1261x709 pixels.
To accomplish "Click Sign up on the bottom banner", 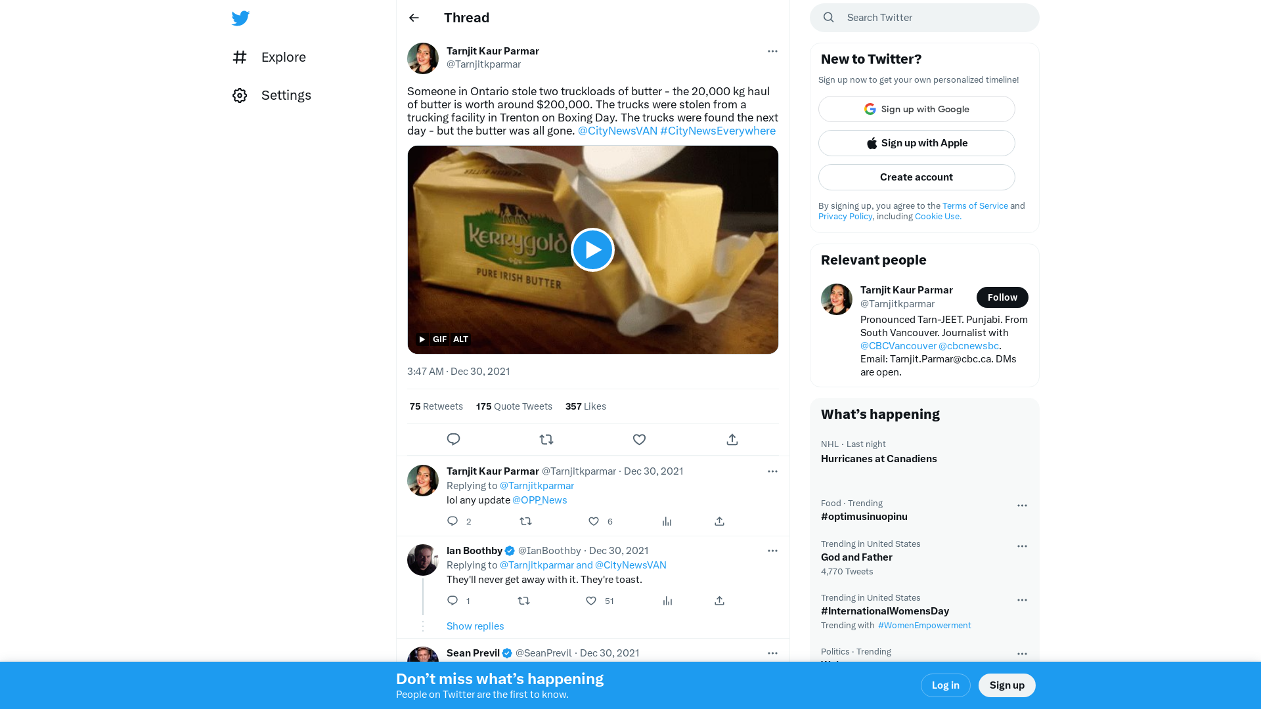I will point(1007,685).
